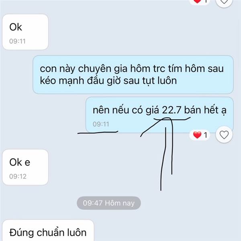The image size is (241, 241).
Task: Tap the 09:11 timestamp in the blue bubble
Action: click(101, 124)
